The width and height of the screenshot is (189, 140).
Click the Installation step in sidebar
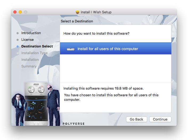coord(30,59)
